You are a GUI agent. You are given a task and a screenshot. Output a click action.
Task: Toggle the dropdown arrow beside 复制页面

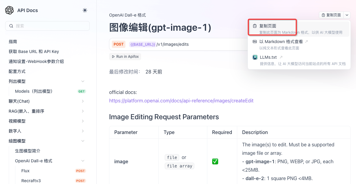[x=347, y=15]
